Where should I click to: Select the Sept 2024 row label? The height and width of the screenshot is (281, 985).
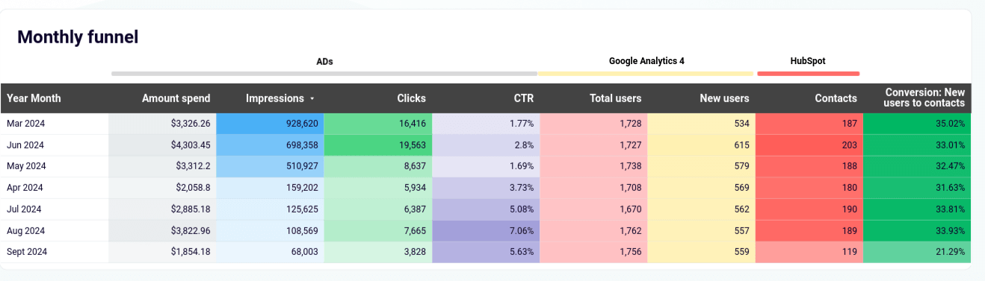27,252
